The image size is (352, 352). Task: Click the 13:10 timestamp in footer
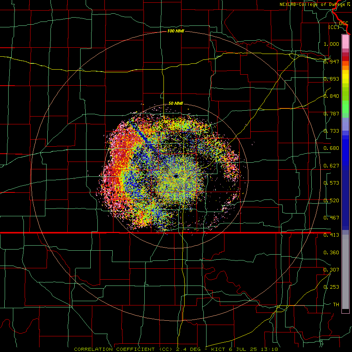click(272, 349)
